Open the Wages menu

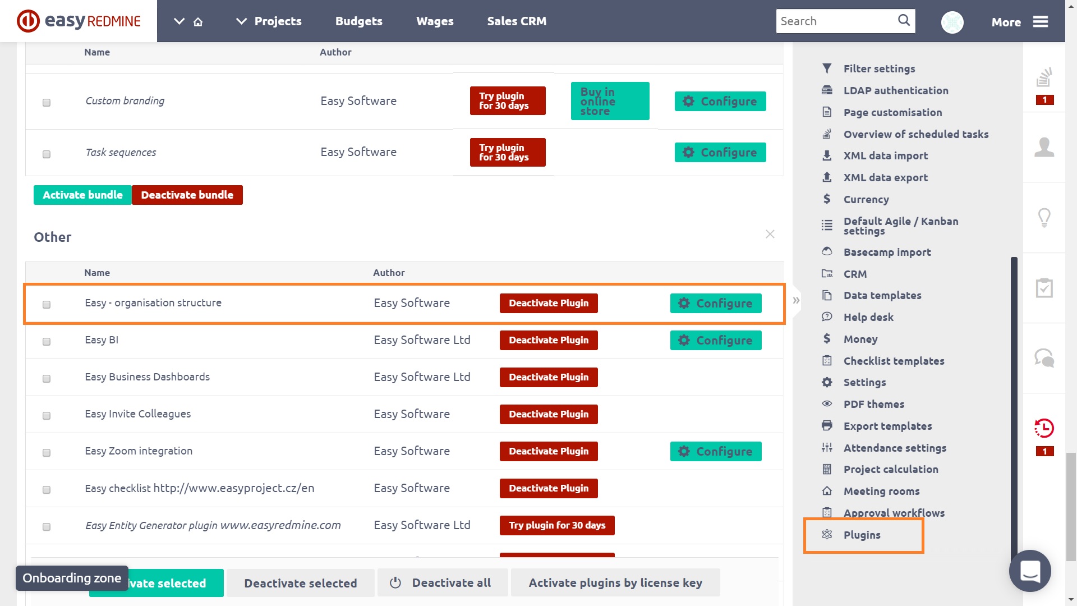point(435,21)
